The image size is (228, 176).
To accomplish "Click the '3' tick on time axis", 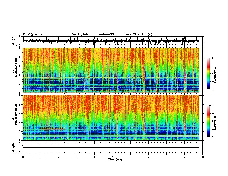I will pos(77,157).
